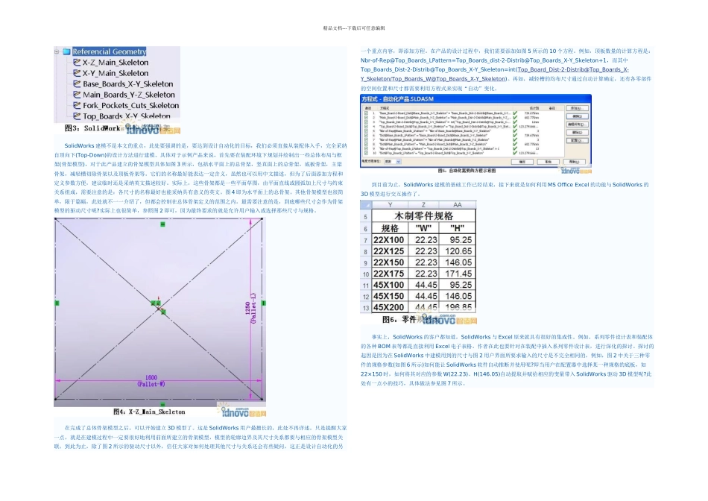Click sketch icon of Main_Boards_Y-Z_Skeleton
The image size is (708, 501).
point(77,95)
